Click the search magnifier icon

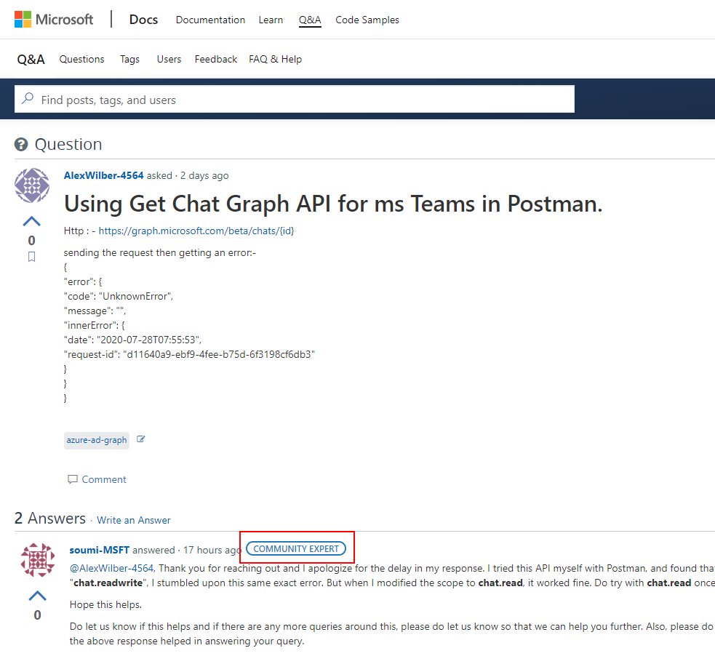pos(28,98)
